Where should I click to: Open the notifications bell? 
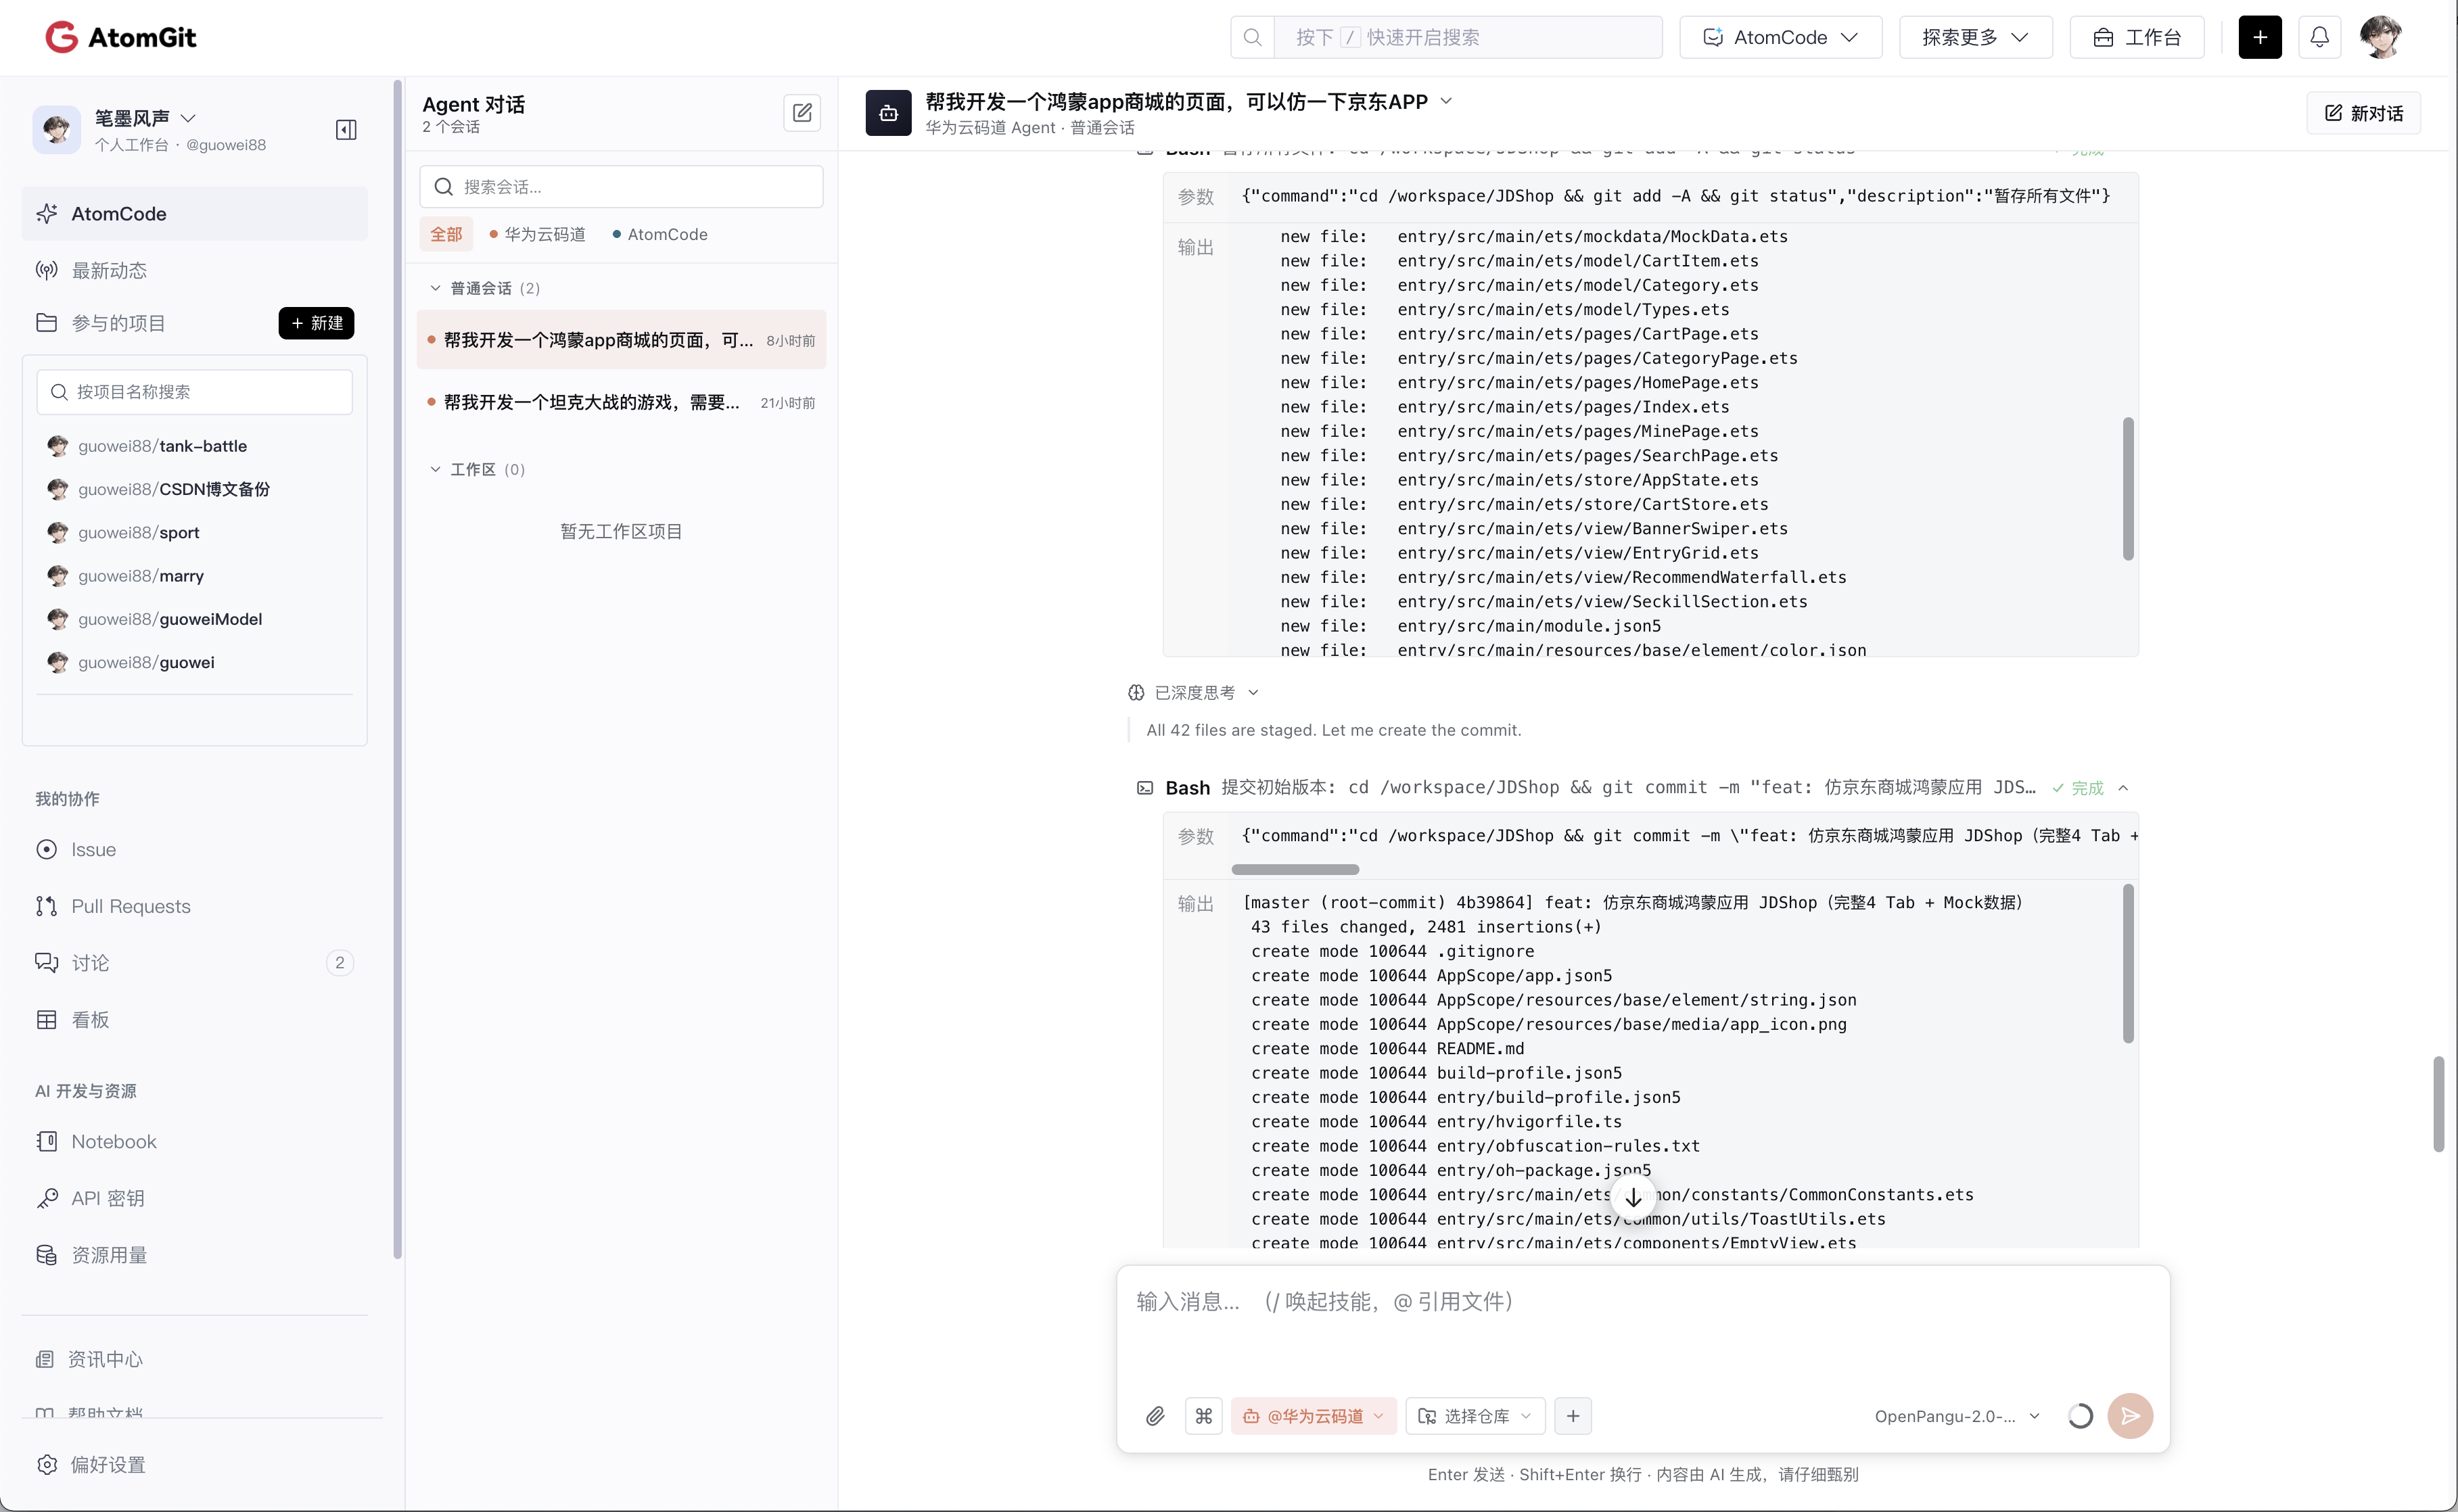(2319, 37)
